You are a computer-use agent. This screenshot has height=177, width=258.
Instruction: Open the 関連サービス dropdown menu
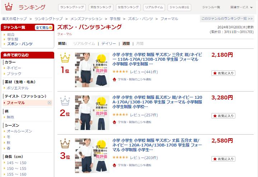click(x=241, y=7)
